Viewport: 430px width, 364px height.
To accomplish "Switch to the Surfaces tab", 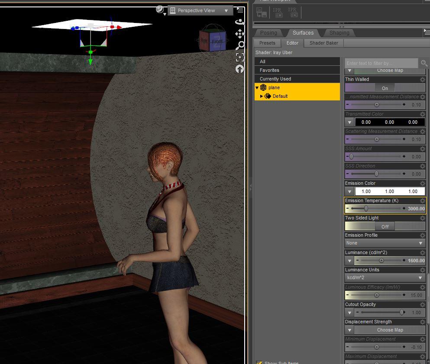I will pos(303,33).
